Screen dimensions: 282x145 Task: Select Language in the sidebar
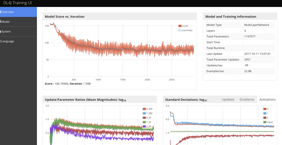(18, 41)
